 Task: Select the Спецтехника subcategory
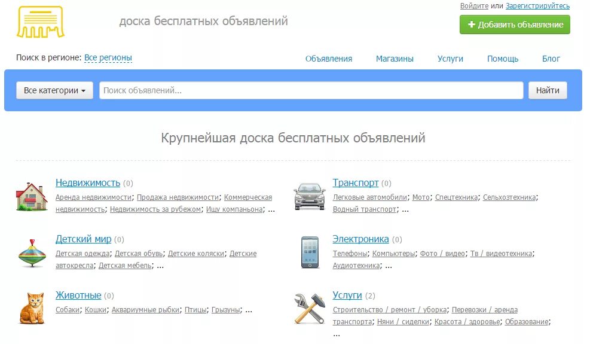pos(457,197)
